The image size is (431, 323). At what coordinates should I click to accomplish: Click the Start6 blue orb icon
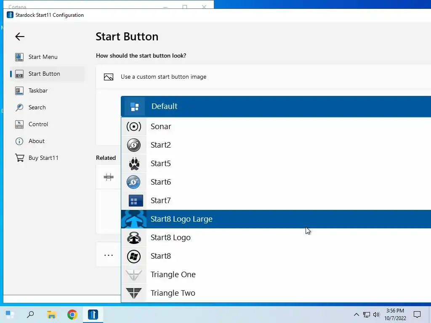click(133, 182)
